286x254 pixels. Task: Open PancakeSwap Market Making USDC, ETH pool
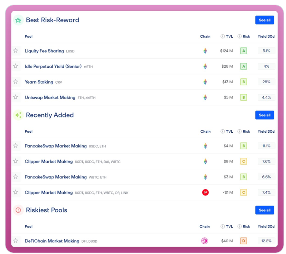coord(56,146)
